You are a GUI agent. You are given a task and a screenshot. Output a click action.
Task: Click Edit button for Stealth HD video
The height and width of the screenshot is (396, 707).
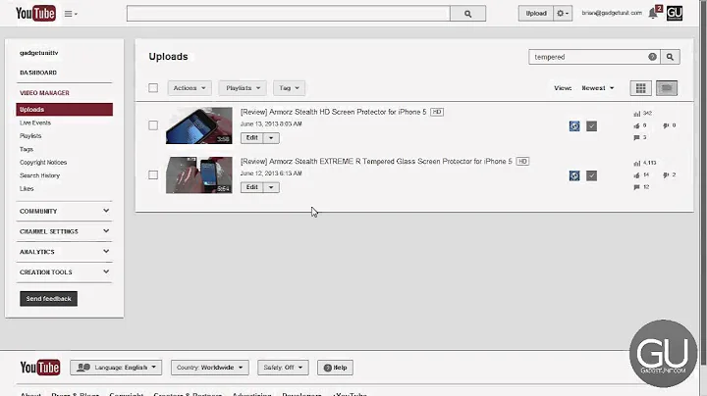[x=252, y=138]
